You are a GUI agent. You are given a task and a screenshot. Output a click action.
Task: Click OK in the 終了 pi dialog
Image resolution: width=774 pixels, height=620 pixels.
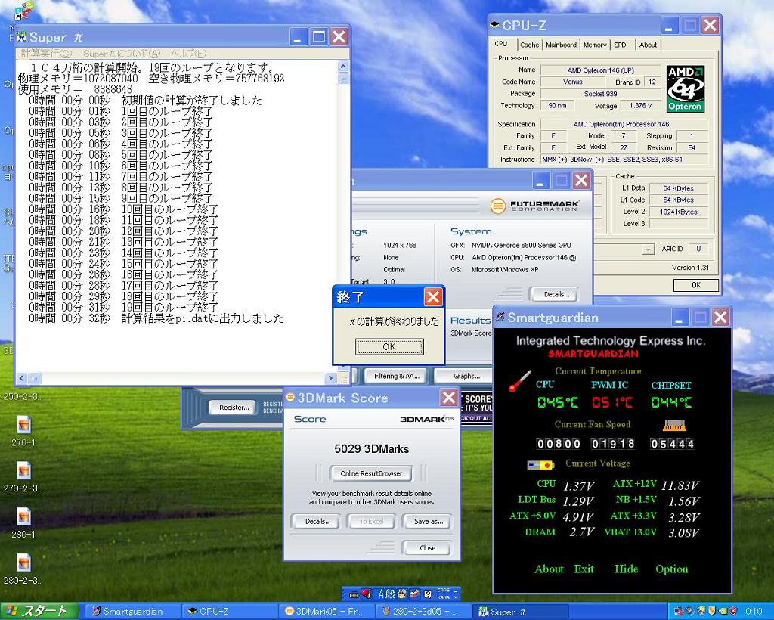coord(389,346)
